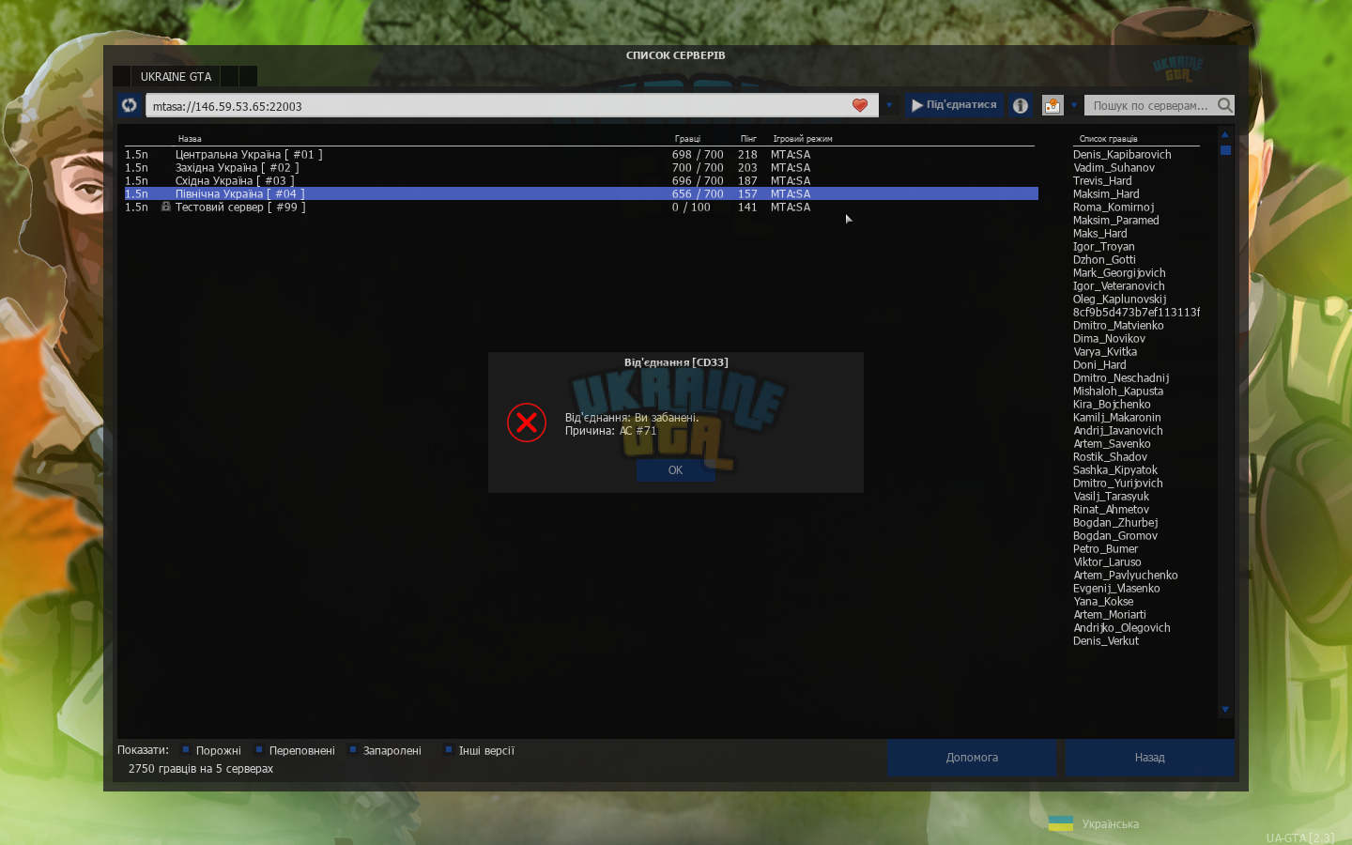
Task: Click player Vadim_Suhanov in player list
Action: [1114, 167]
